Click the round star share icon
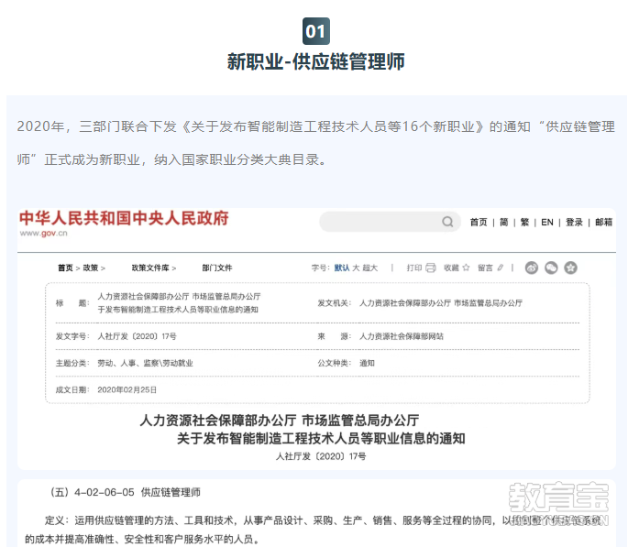The image size is (628, 547). 571,268
